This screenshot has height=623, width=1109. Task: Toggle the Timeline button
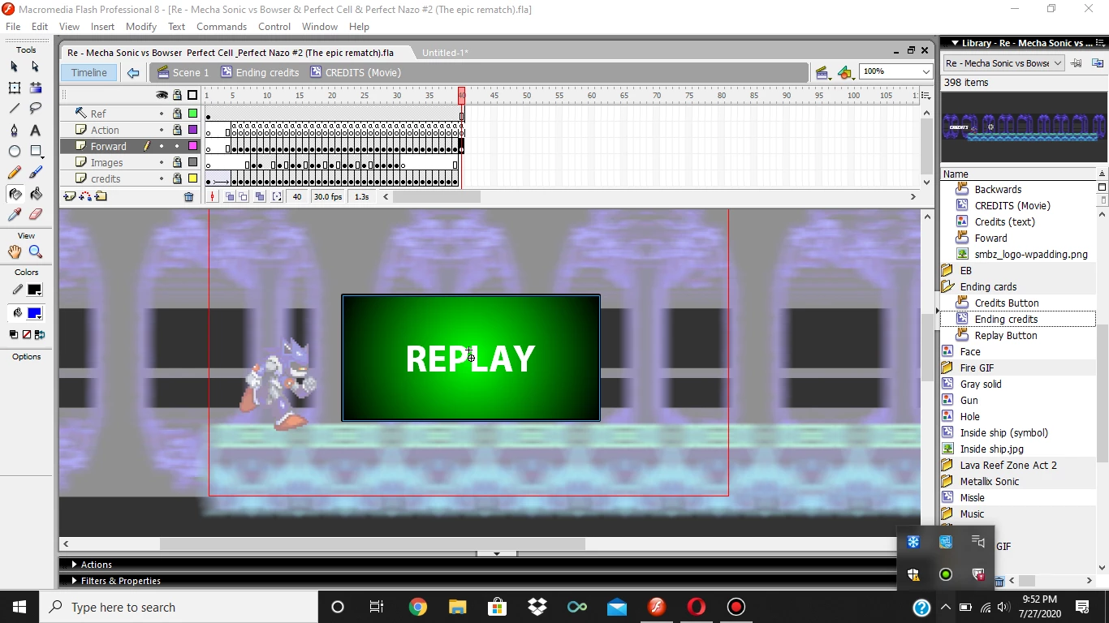pos(88,73)
